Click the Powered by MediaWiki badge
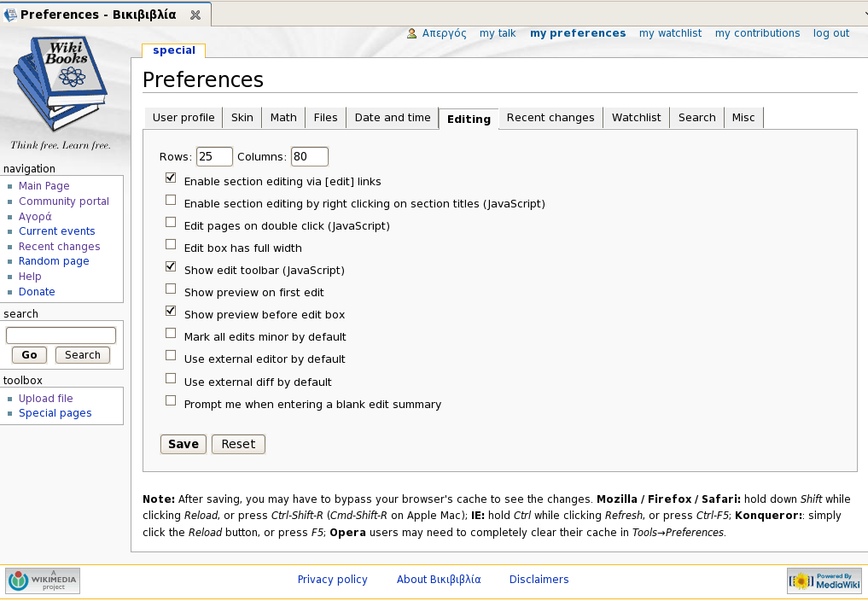Viewport: 868px width, 601px height. coord(824,581)
